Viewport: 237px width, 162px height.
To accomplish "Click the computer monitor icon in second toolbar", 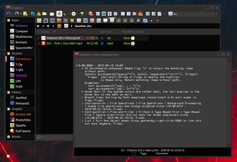I will [46, 21].
